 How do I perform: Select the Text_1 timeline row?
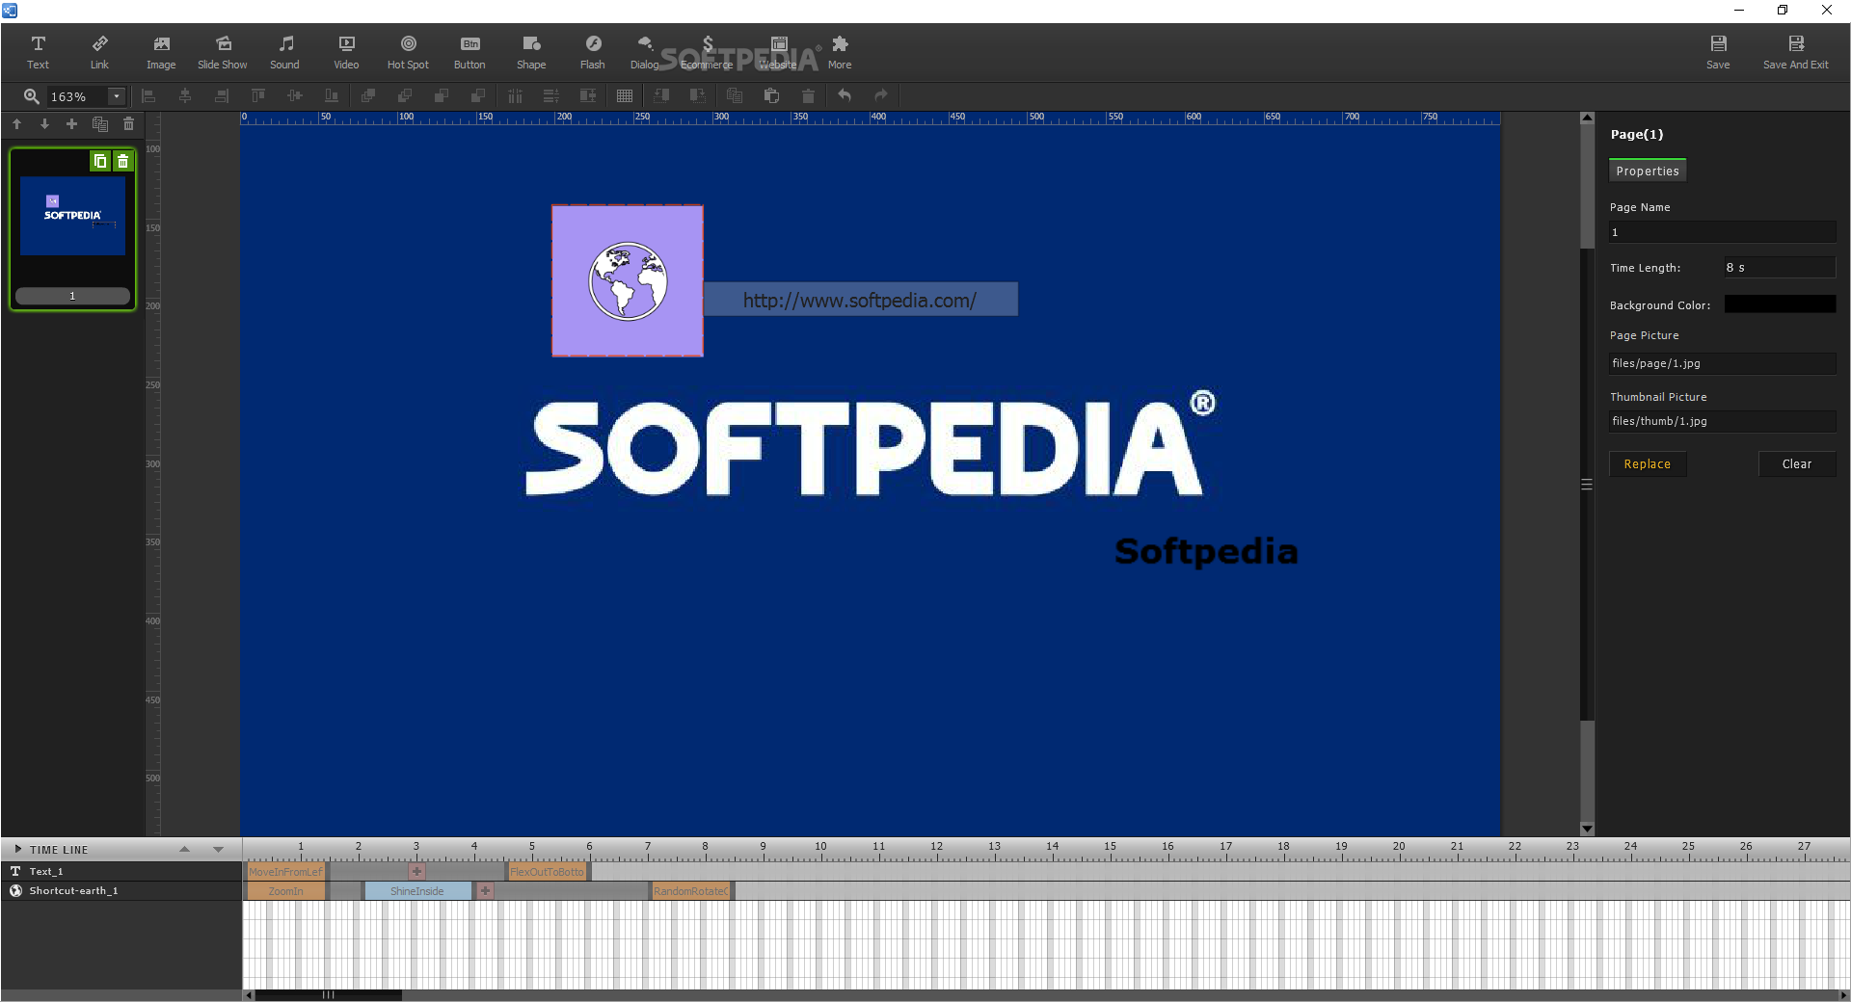121,871
